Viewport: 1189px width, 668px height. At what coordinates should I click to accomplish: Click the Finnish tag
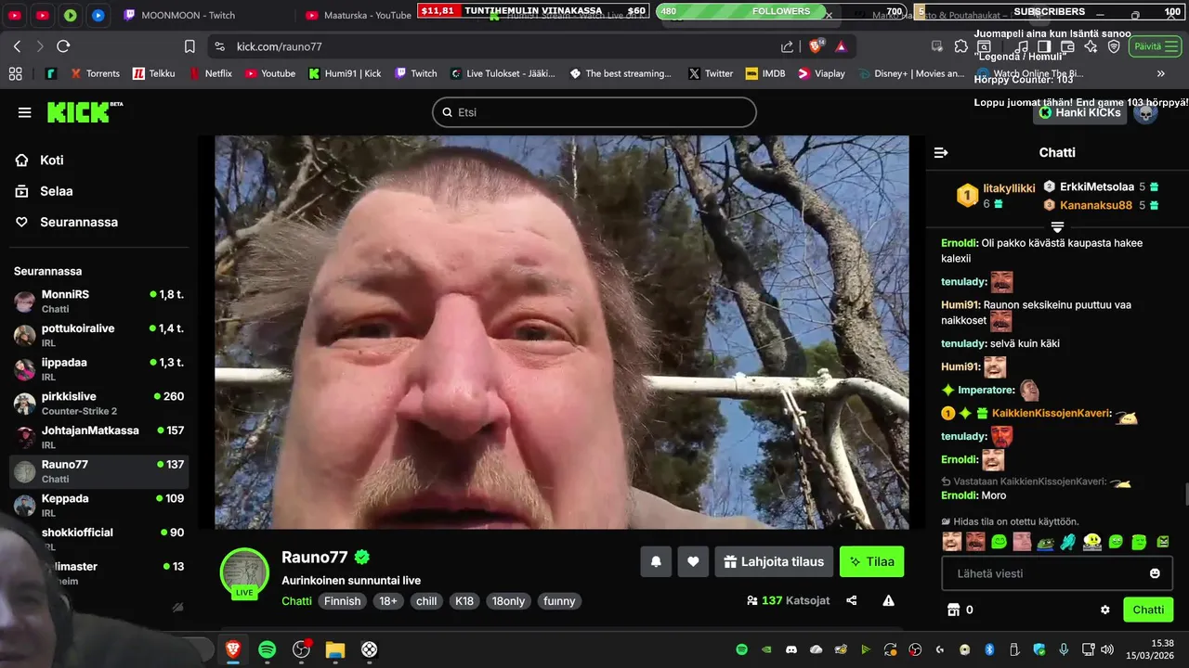[342, 601]
